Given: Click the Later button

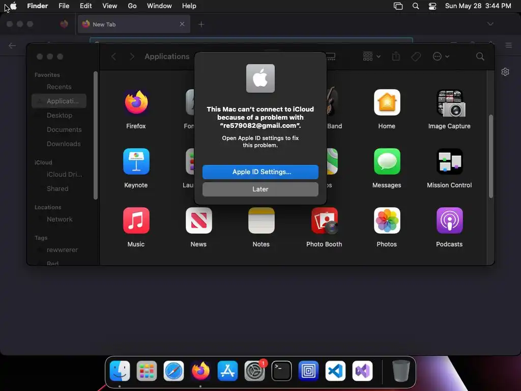Looking at the screenshot, I should (260, 189).
